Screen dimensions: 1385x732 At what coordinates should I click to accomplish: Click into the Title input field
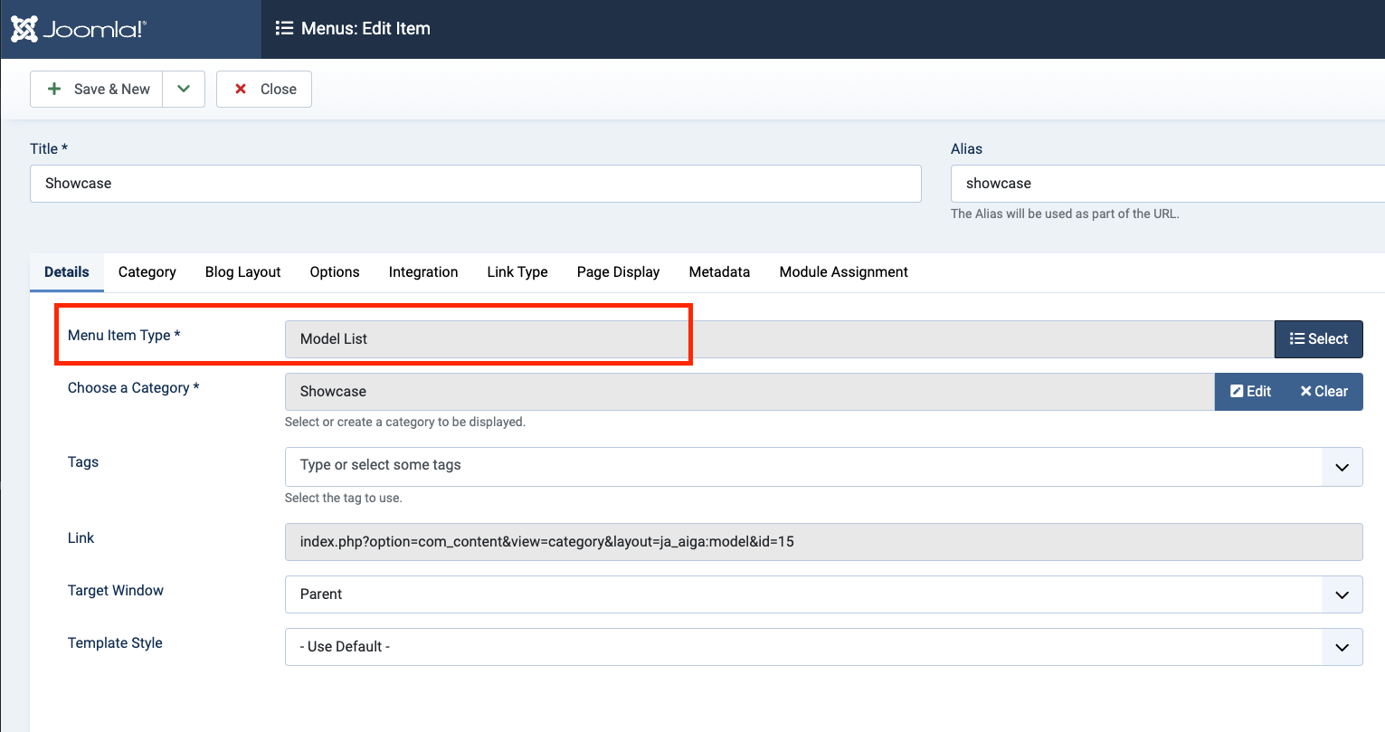click(x=475, y=184)
